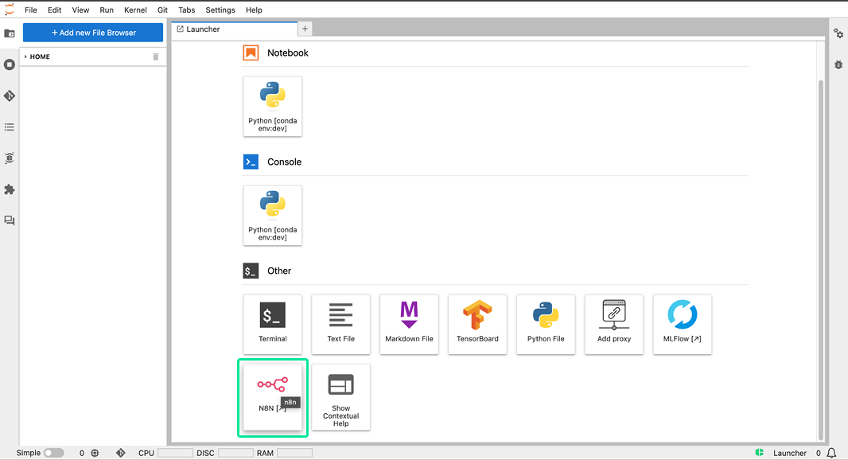The width and height of the screenshot is (848, 460).
Task: Create a new Markdown File
Action: 409,323
